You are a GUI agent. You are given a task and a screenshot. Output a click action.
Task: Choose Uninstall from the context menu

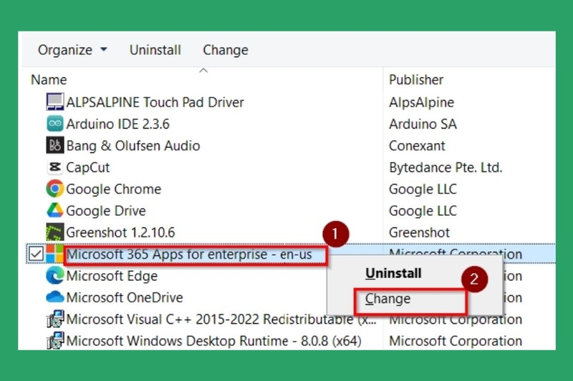point(393,273)
